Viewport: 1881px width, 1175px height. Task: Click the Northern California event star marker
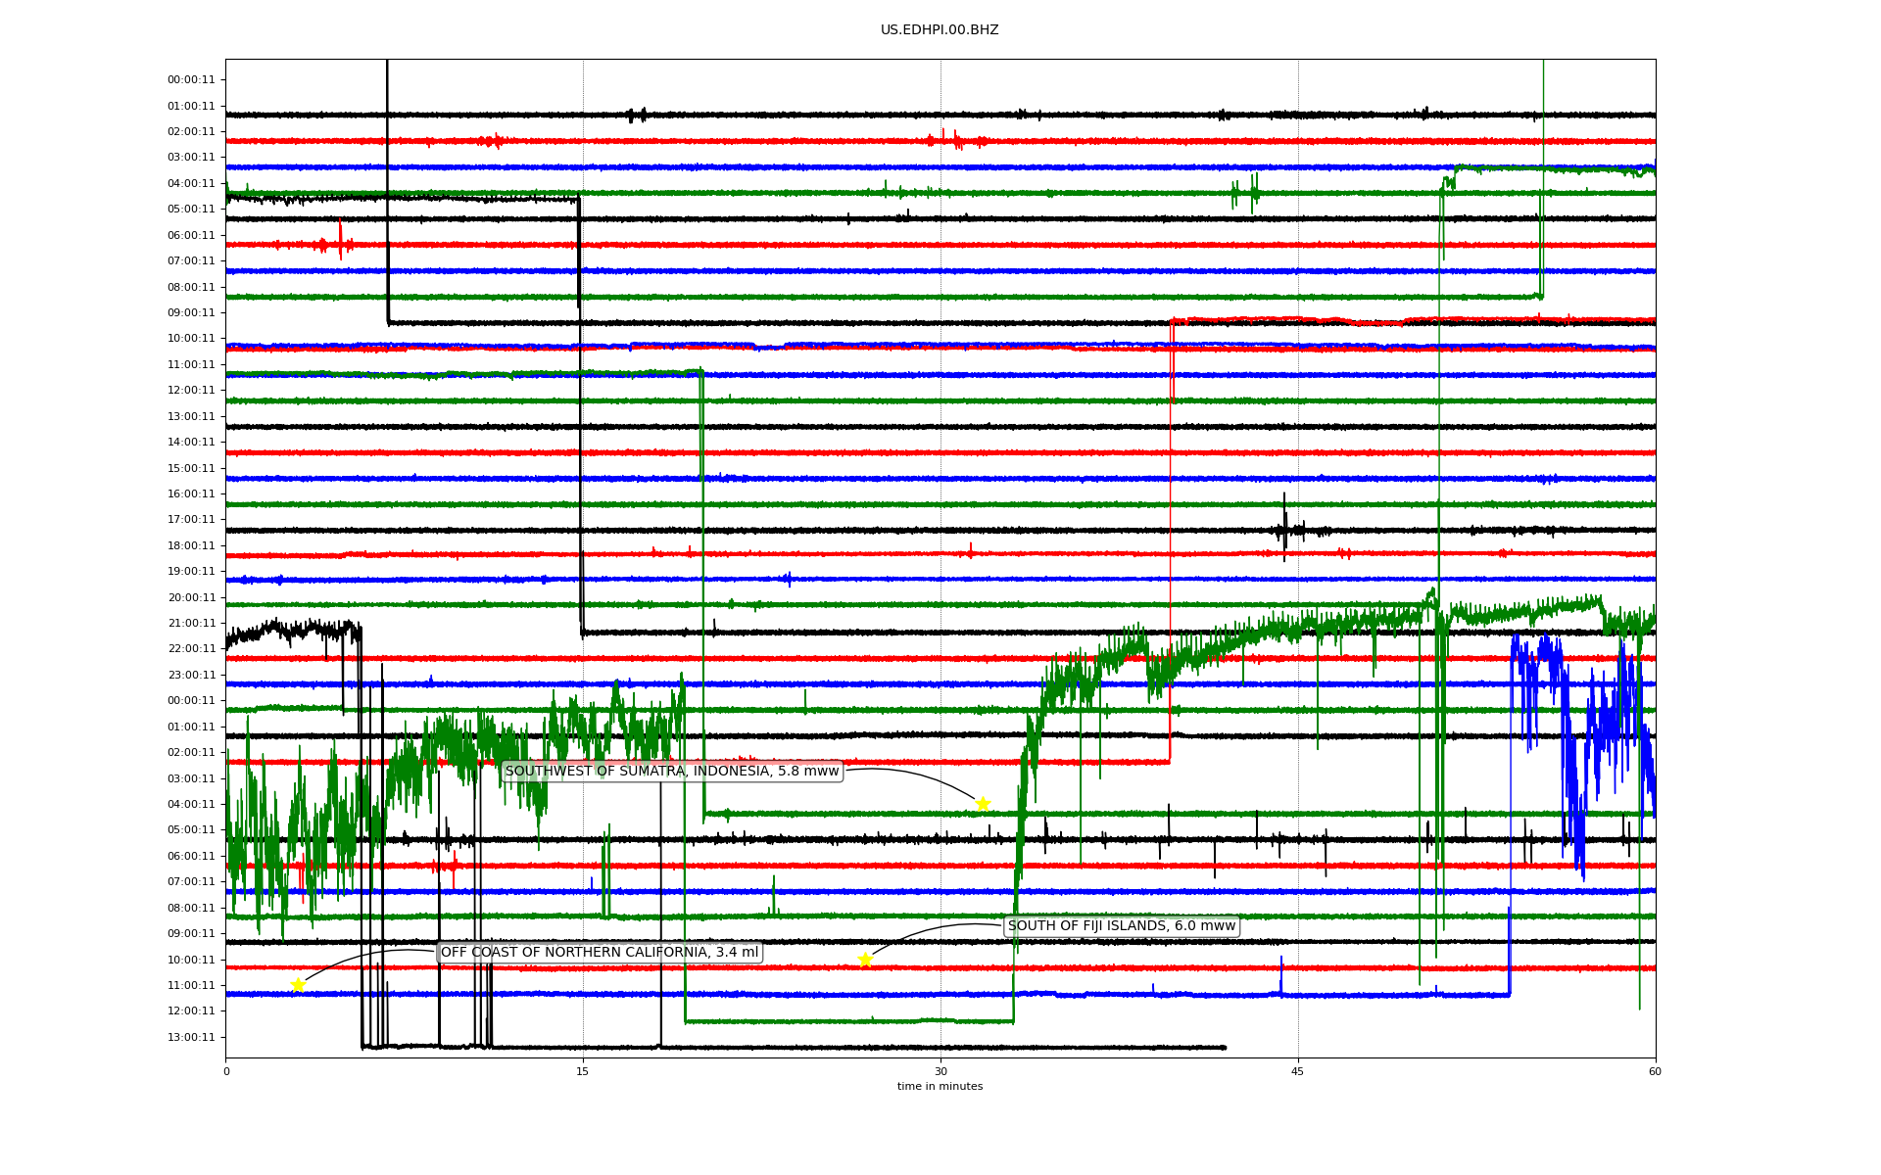coord(298,985)
